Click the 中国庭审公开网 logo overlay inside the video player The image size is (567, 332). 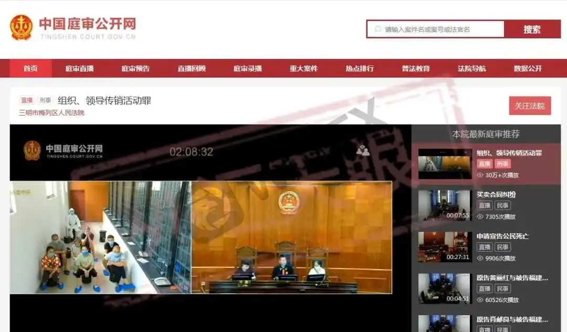pos(64,150)
